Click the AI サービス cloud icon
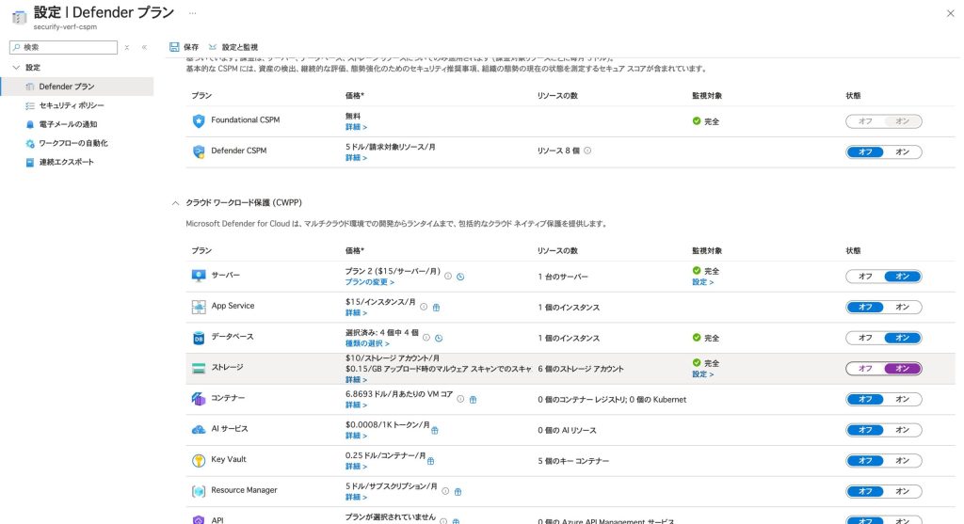The height and width of the screenshot is (524, 964). [199, 429]
